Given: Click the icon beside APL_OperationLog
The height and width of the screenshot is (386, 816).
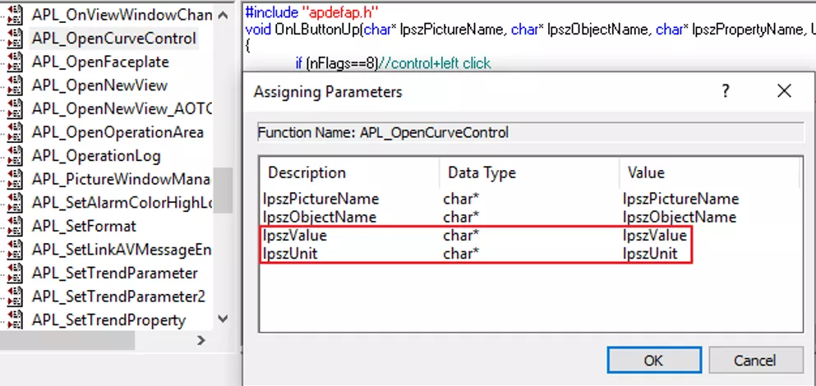Looking at the screenshot, I should [x=15, y=156].
